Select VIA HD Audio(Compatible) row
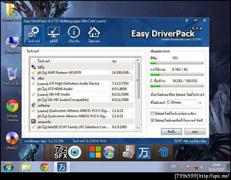 [x=82, y=100]
